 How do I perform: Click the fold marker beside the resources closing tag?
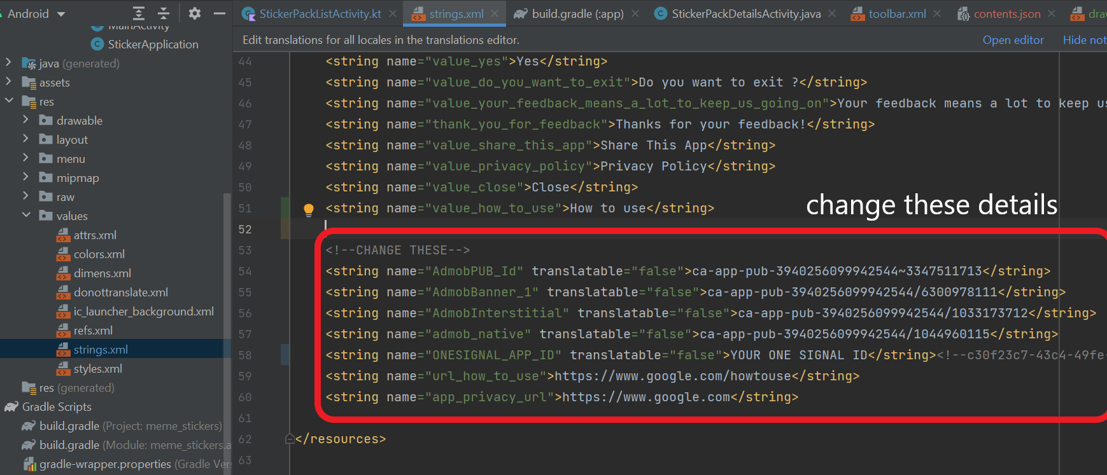click(x=290, y=439)
